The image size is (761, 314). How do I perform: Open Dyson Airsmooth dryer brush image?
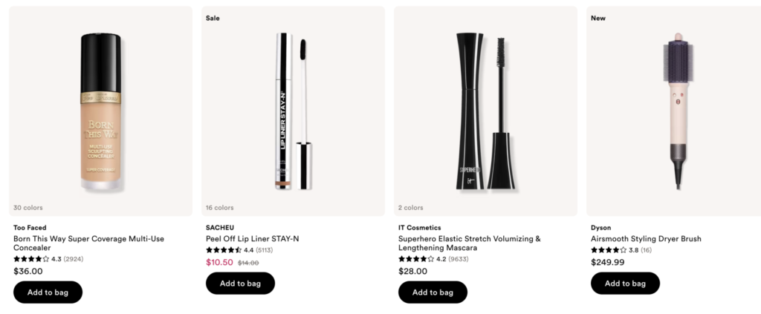click(x=673, y=111)
